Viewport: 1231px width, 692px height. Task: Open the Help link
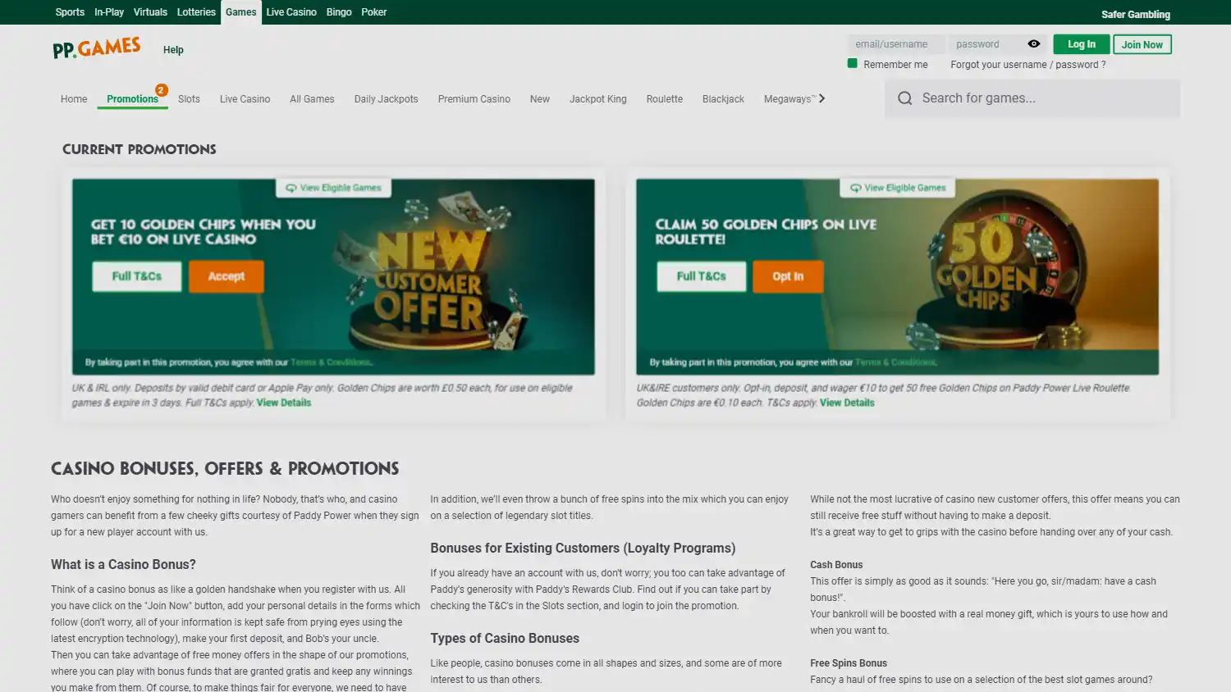pos(173,50)
